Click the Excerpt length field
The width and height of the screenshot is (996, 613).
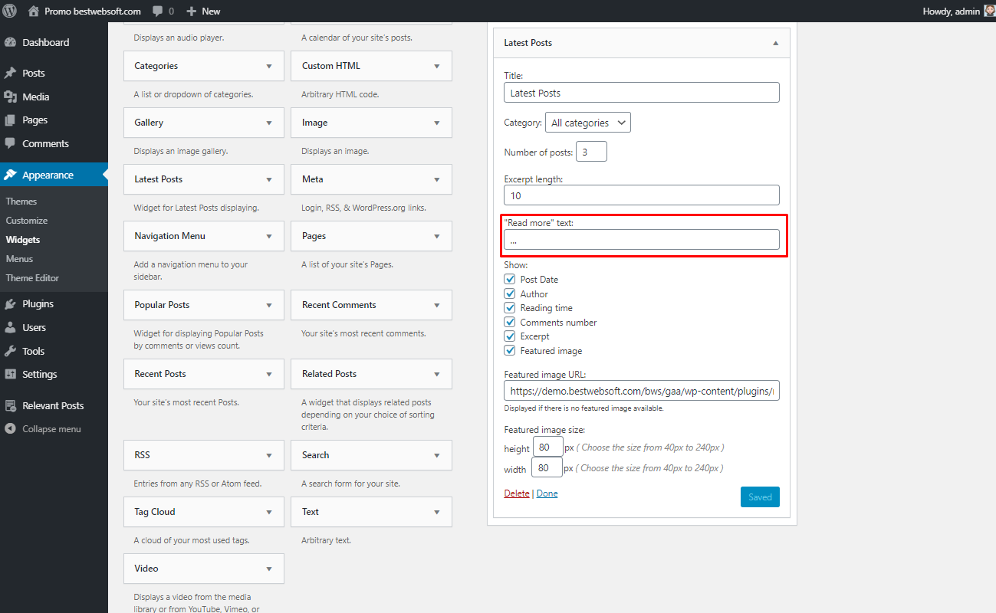coord(642,195)
